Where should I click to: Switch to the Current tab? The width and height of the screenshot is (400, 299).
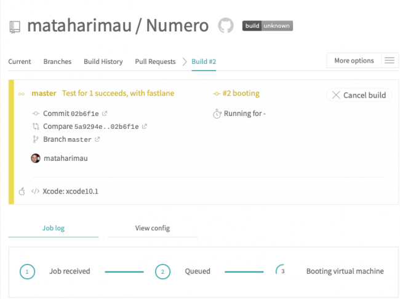(x=20, y=61)
